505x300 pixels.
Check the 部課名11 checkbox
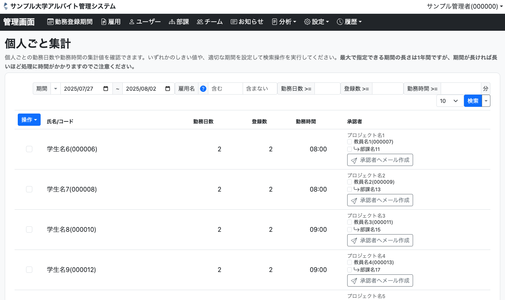[350, 149]
